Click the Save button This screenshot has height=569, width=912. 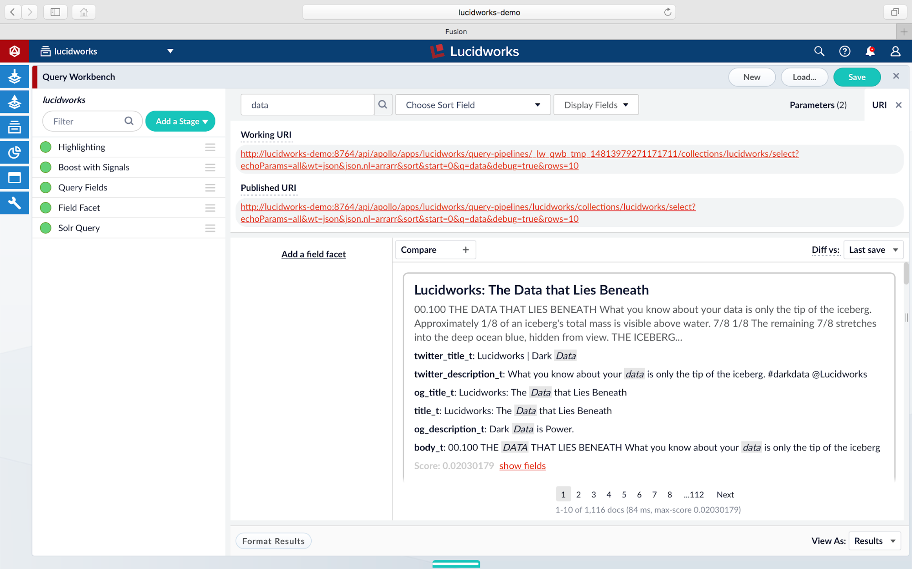click(x=857, y=77)
